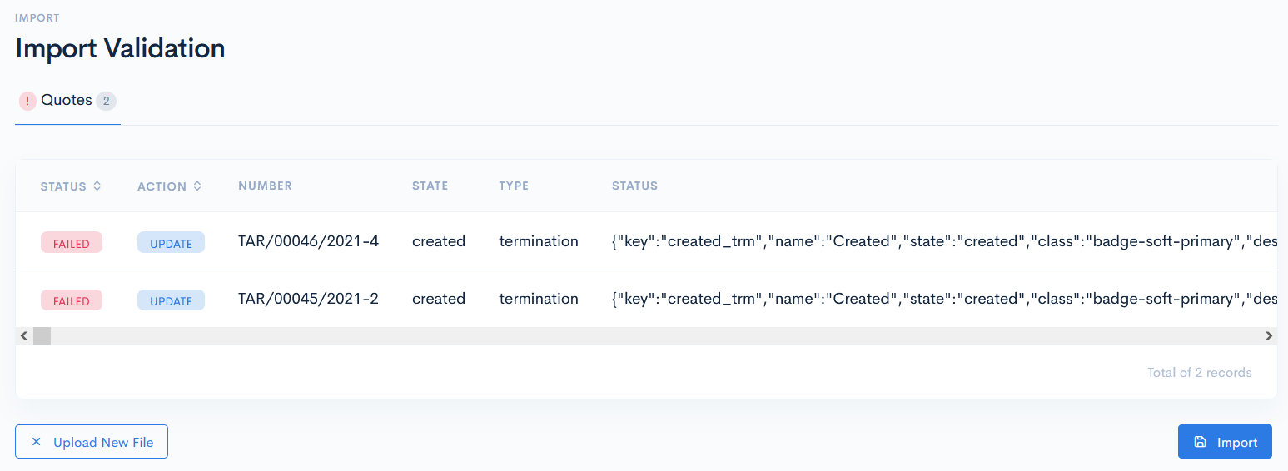Sort by the Status column header

click(63, 186)
